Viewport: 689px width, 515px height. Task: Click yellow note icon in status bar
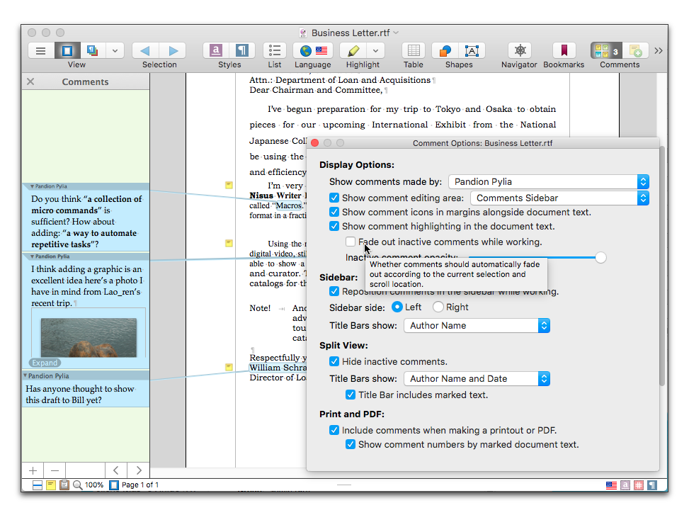click(x=51, y=485)
